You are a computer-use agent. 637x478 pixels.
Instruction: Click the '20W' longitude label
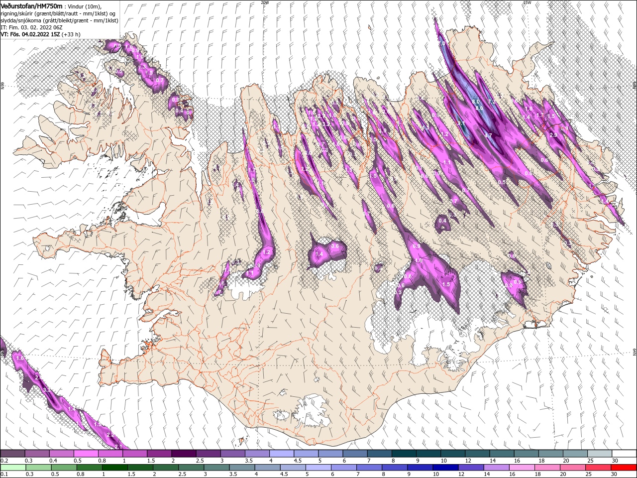pos(265,2)
